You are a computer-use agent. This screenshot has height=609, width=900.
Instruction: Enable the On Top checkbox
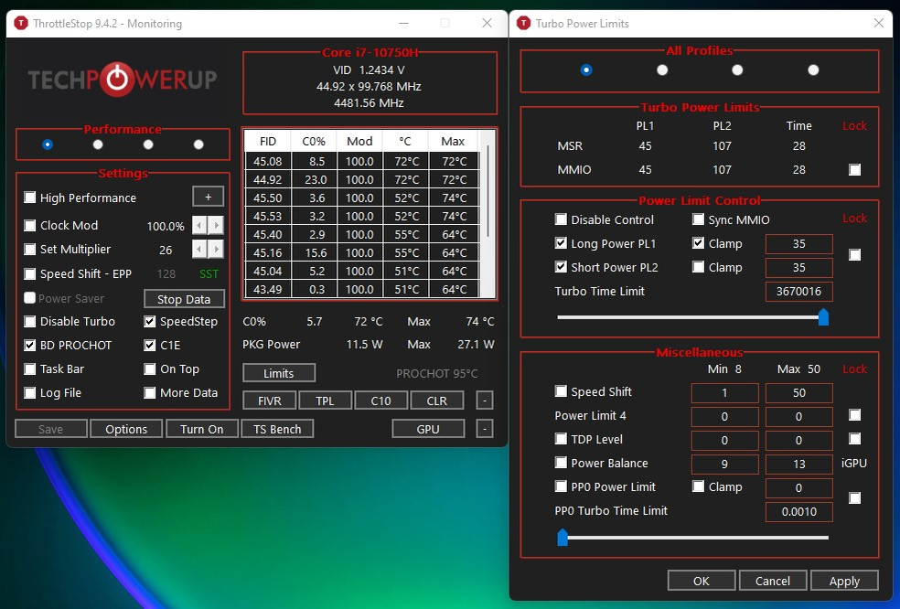point(150,369)
